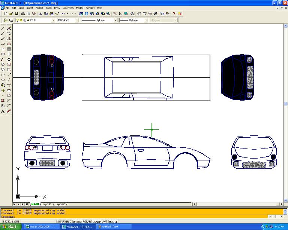Select the Array modify tool
Image resolution: width=288 pixels, height=230 pixels.
tap(9, 49)
